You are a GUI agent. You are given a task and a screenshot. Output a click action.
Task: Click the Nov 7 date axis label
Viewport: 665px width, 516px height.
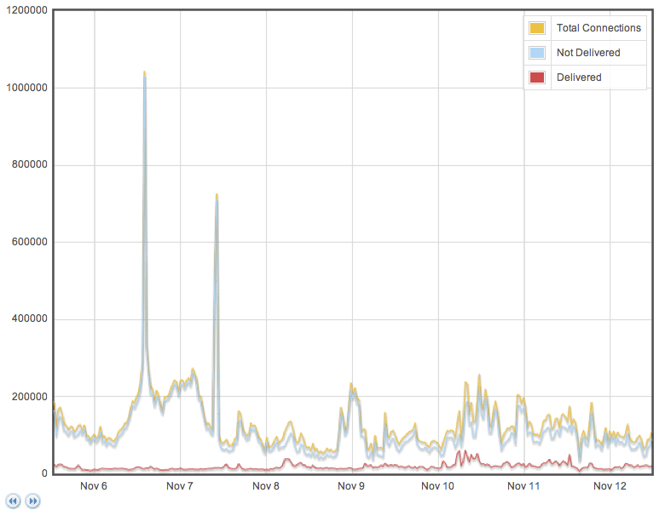click(x=179, y=486)
